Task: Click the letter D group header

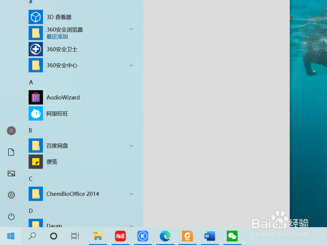Action: 31,211
